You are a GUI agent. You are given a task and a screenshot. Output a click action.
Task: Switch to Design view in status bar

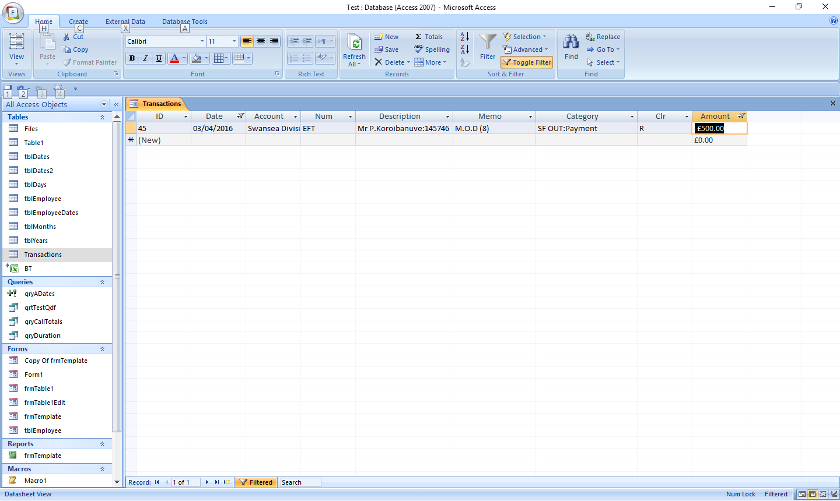[834, 494]
